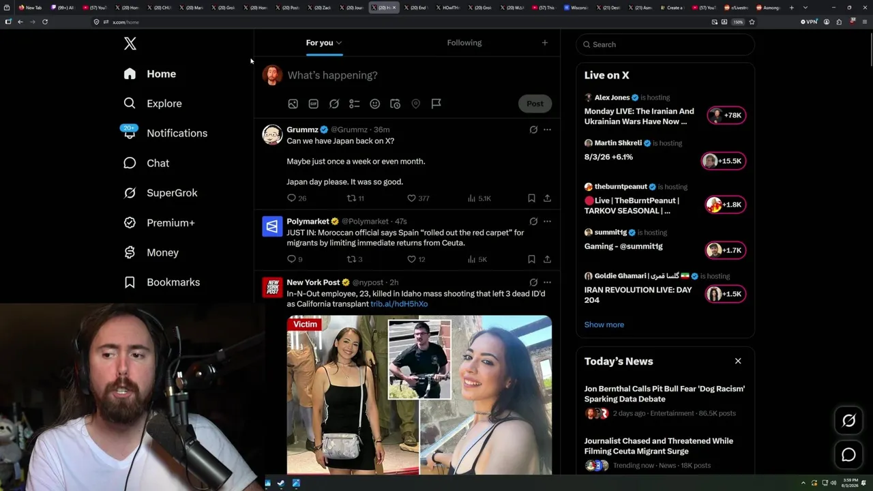This screenshot has height=491, width=873.
Task: Click the X logo in the sidebar
Action: click(x=130, y=44)
